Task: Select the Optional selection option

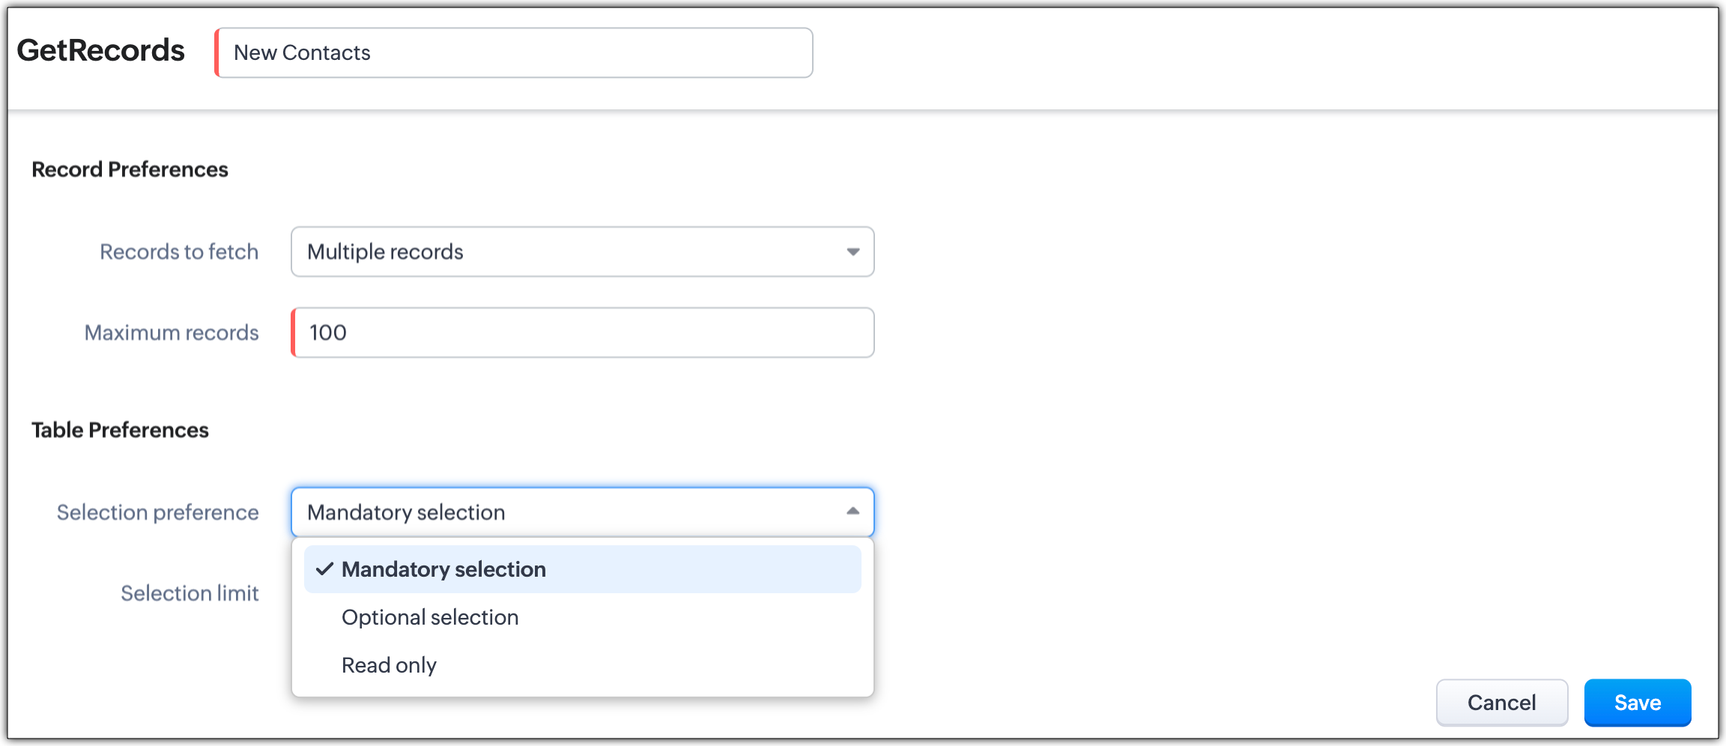Action: [430, 617]
